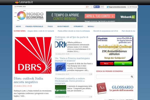150x100 pixels.
Task: Open the Glossario banner
Action: pyautogui.click(x=115, y=89)
